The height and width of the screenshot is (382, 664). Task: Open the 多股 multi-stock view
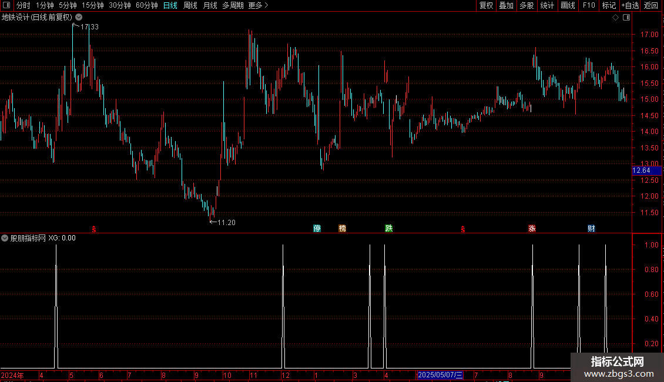(527, 5)
